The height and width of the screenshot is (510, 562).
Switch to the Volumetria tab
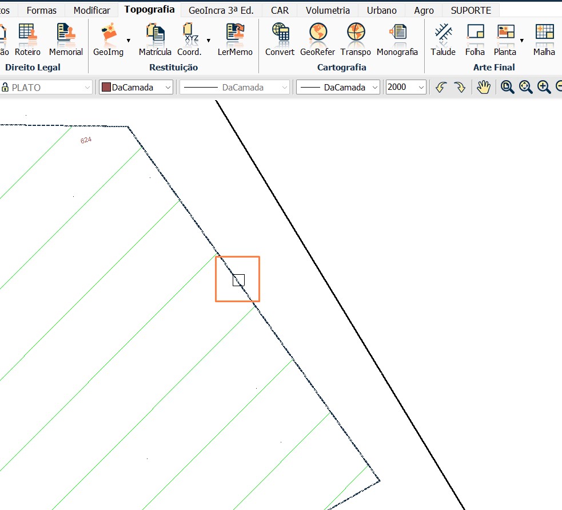tap(327, 10)
